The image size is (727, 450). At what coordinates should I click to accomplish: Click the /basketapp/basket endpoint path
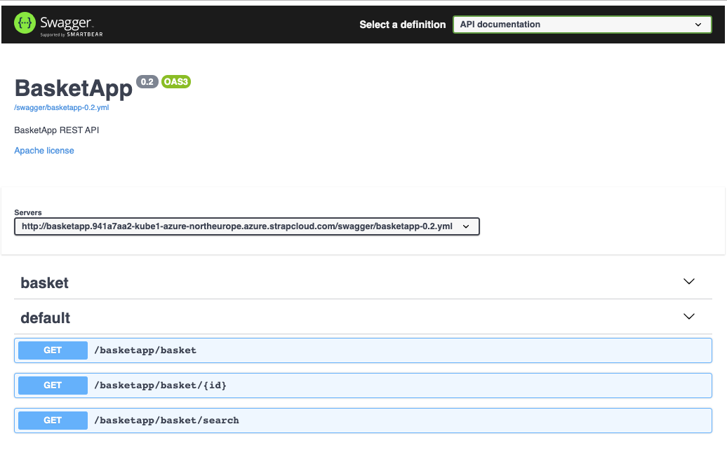click(x=145, y=350)
